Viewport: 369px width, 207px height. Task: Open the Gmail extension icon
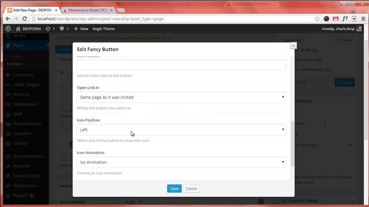tap(336, 19)
